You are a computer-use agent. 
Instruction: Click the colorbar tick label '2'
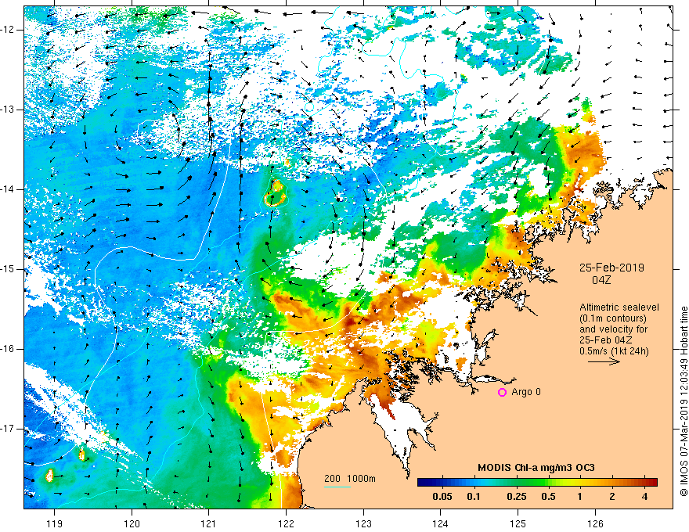tap(612, 497)
